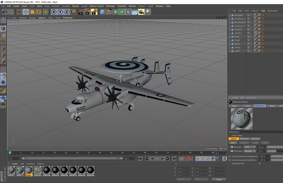Click the Apply button in coordinates panel
The image size is (283, 183).
(219, 179)
